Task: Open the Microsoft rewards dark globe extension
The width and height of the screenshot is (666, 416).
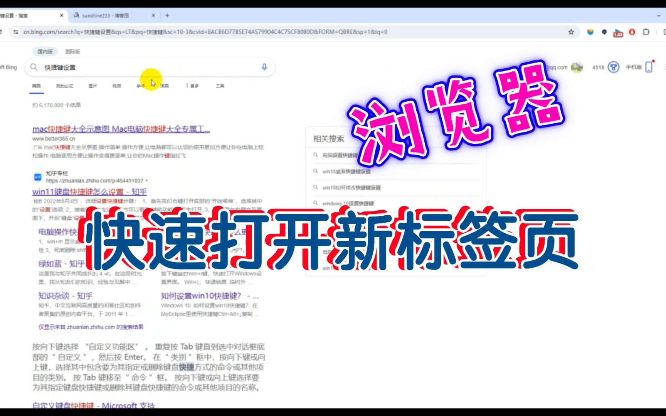Action: pos(604,32)
